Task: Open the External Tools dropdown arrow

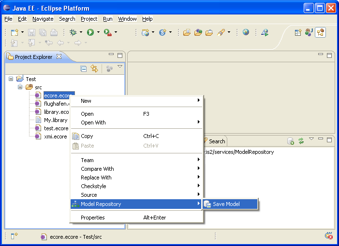Action: (x=116, y=32)
